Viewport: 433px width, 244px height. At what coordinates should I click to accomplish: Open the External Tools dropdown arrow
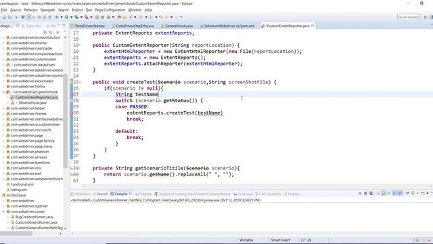[91, 17]
